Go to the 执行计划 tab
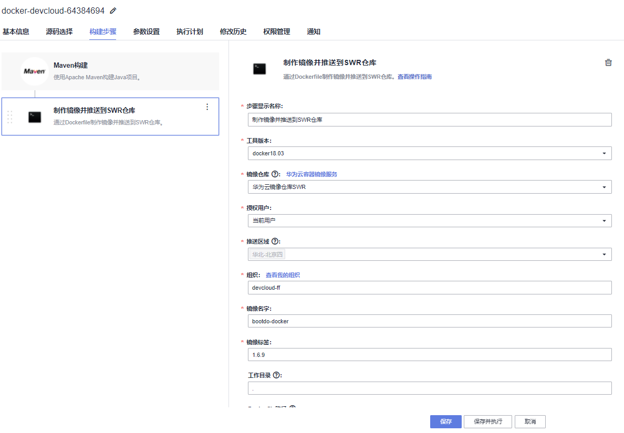The image size is (624, 433). point(190,32)
